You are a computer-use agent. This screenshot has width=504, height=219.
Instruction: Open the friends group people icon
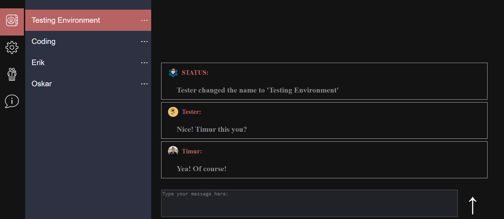(12, 74)
